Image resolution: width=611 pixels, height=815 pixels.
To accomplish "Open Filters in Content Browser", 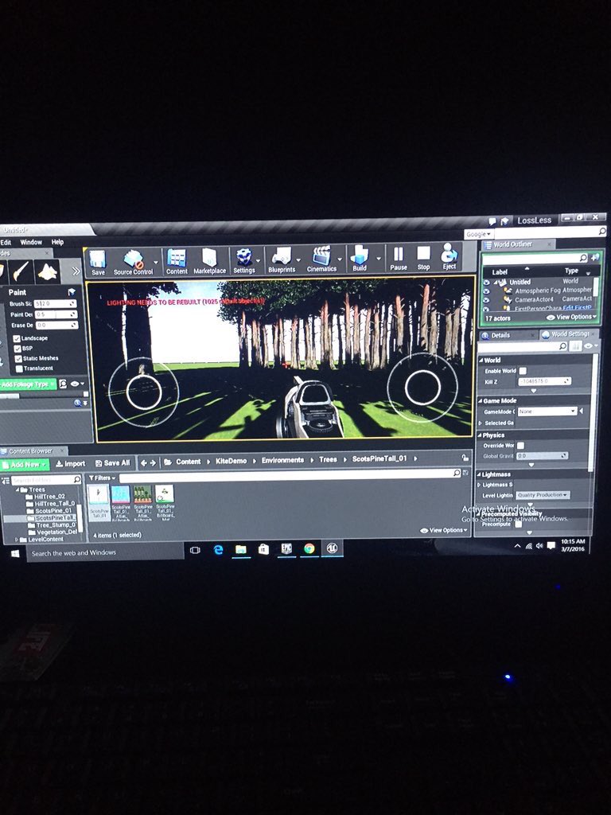I will [102, 478].
